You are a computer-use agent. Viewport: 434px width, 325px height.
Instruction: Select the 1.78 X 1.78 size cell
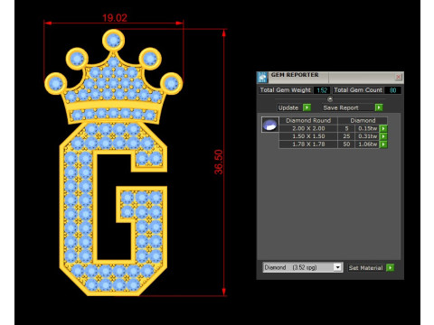point(308,144)
